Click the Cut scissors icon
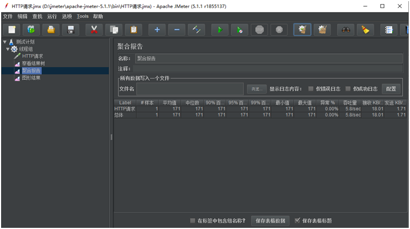This screenshot has height=229, width=410. pos(94,30)
